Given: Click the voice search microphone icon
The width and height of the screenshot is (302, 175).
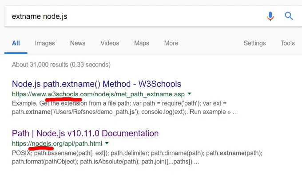Looking at the screenshot, I should (x=270, y=16).
